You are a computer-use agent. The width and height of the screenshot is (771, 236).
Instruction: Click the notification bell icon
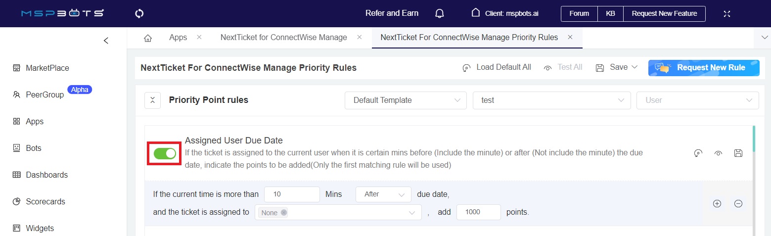(439, 13)
